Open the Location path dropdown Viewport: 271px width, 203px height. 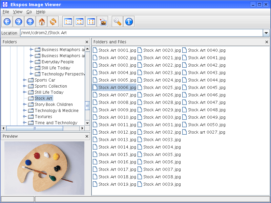(x=266, y=33)
